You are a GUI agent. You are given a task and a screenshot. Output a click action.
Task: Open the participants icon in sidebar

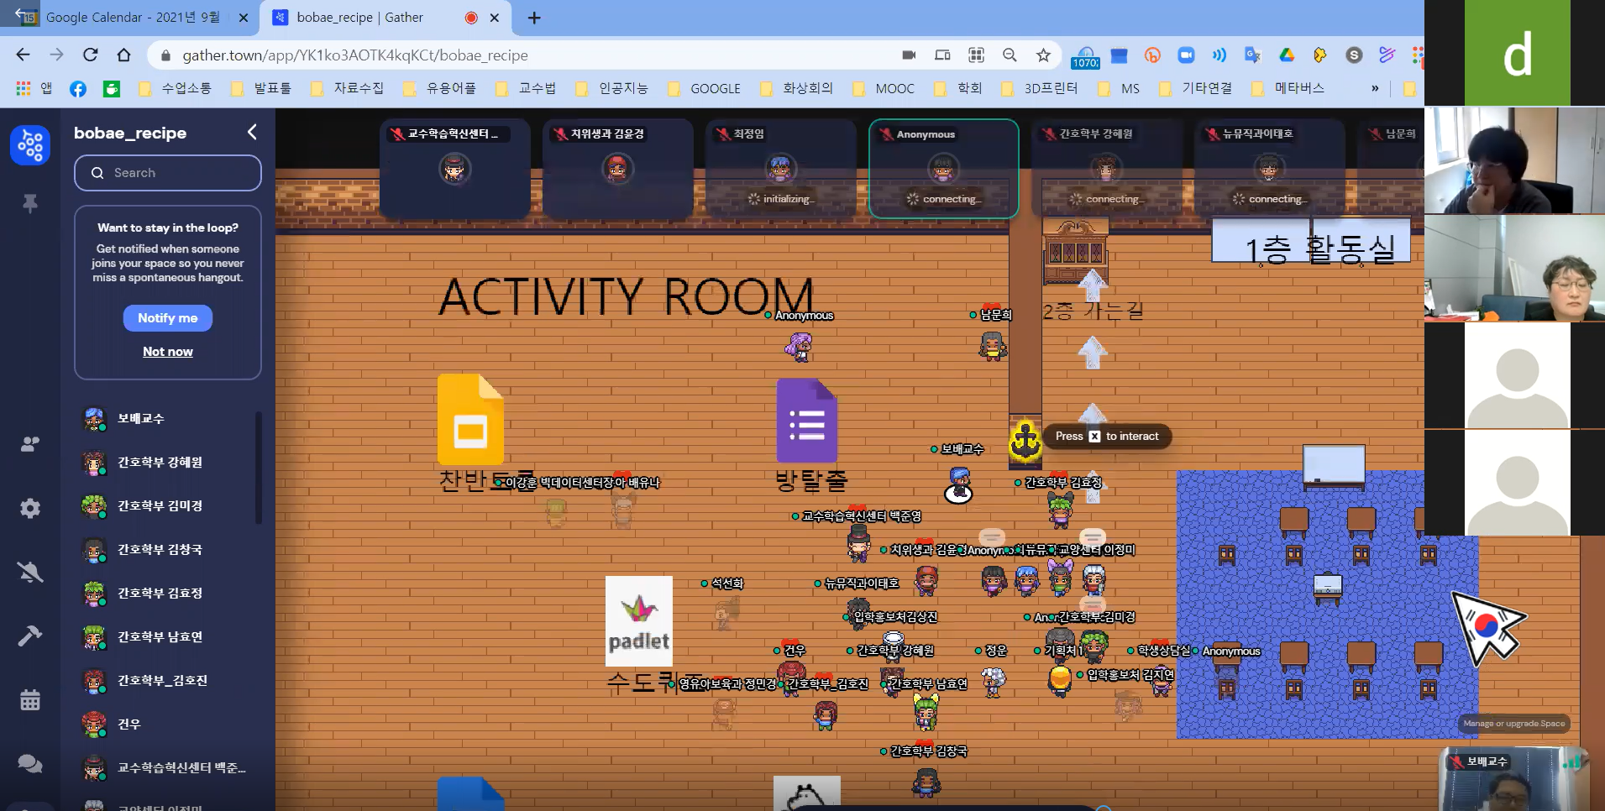tap(30, 444)
